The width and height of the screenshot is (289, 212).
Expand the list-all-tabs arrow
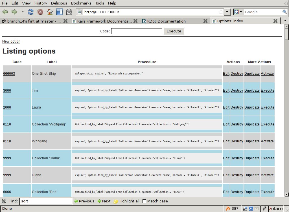tap(285, 21)
